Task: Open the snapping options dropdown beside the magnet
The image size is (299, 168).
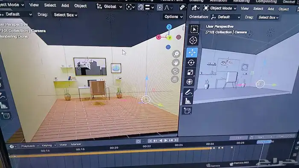Action: 149,7
